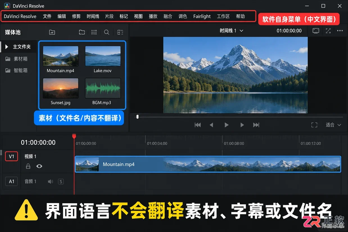The width and height of the screenshot is (348, 232).
Task: Toggle the 视频 1 track visibility eye
Action: (x=39, y=166)
